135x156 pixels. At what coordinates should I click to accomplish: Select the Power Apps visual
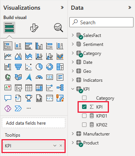pos(8,108)
